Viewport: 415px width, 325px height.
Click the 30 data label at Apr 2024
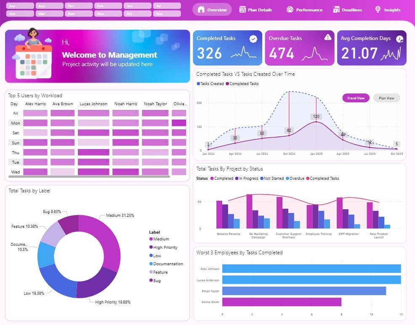(235, 138)
